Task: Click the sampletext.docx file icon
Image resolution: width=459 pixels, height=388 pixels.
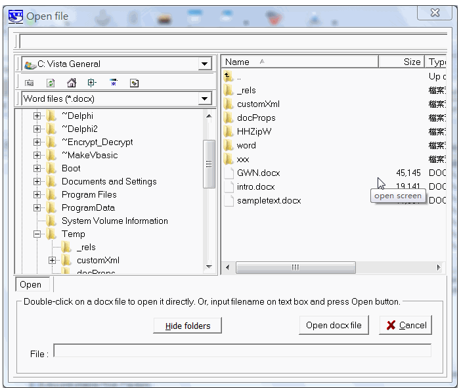Action: tap(229, 201)
